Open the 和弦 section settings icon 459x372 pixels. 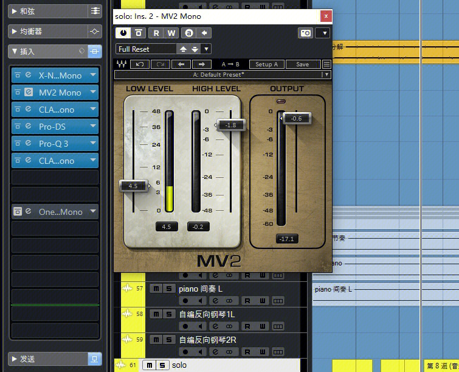tap(95, 11)
